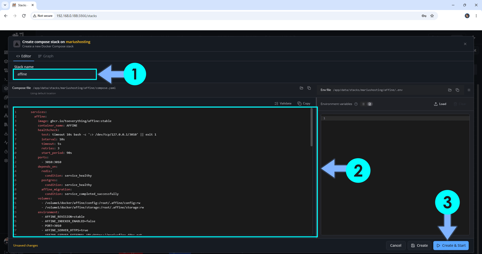The height and width of the screenshot is (254, 482).
Task: Click the compose editor vertical scrollbar
Action: 312,127
